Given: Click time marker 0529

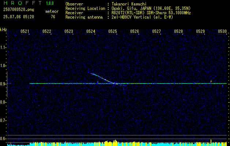Looking at the screenshot, I should (x=200, y=31).
